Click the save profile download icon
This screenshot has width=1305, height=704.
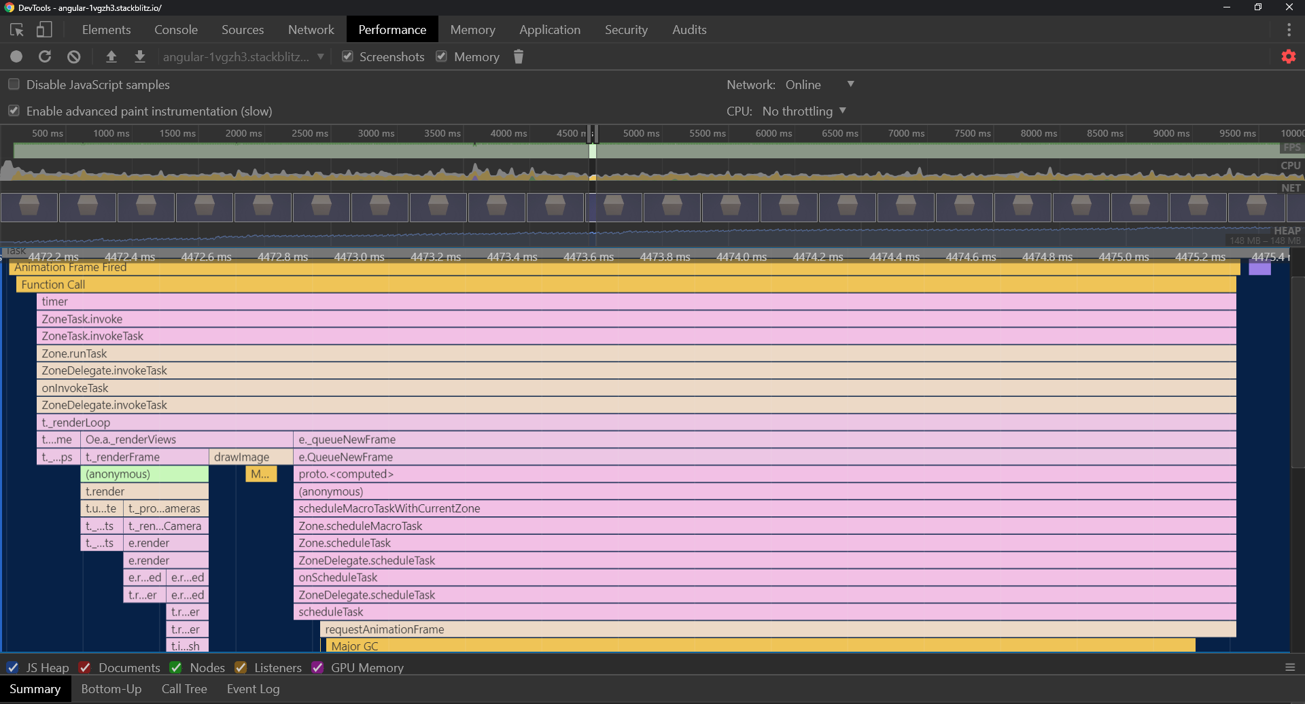point(140,57)
